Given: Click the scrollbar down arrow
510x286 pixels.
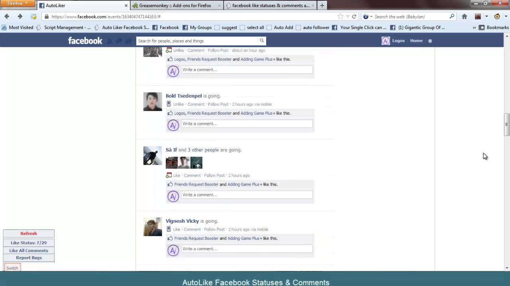Looking at the screenshot, I should tap(506, 268).
